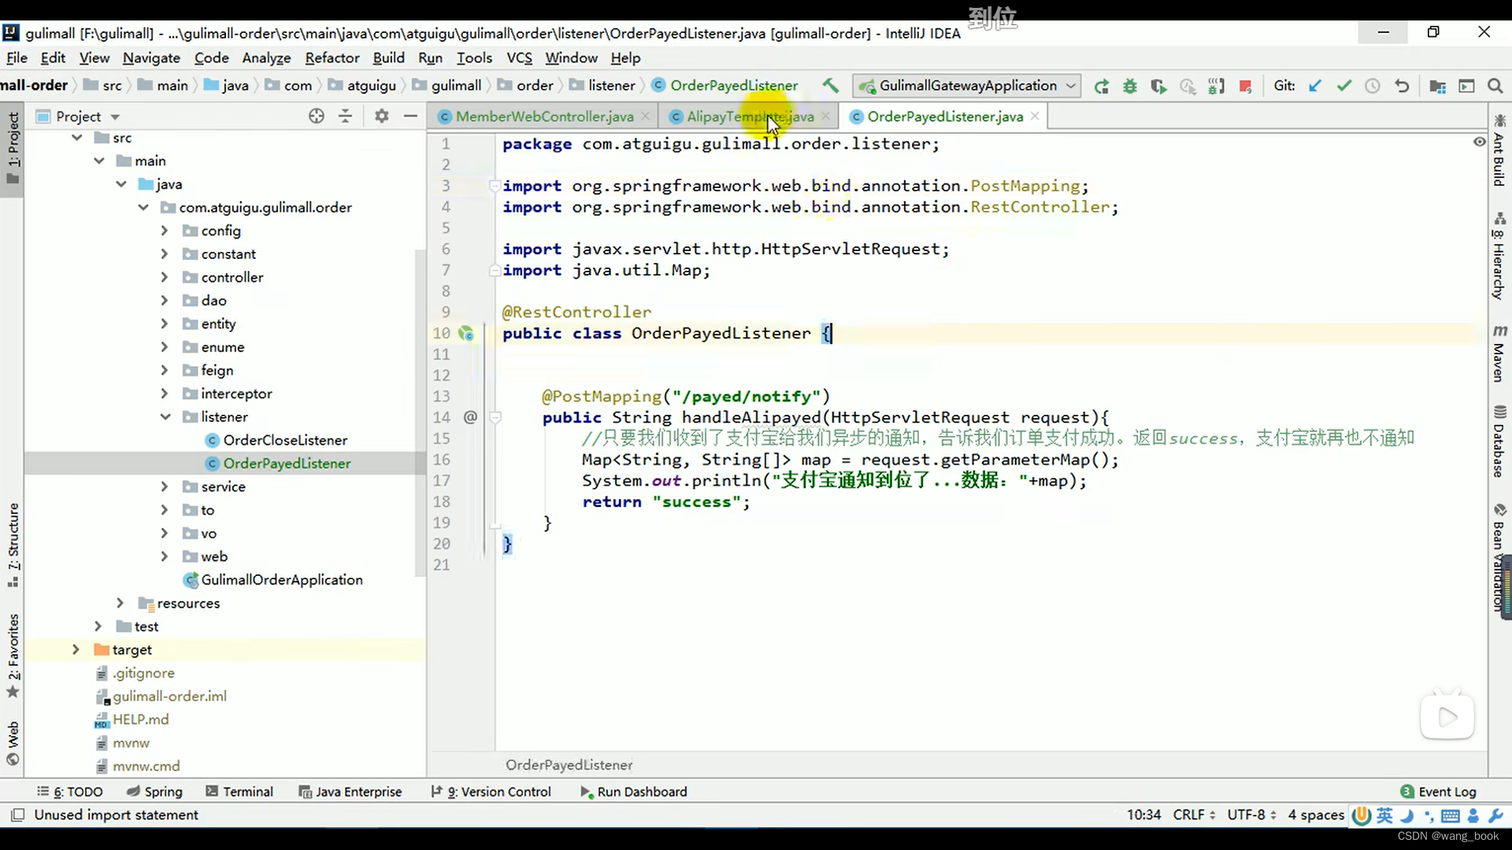The image size is (1512, 850).
Task: Select OrderPayedListener in breadcrumb
Action: [x=734, y=85]
